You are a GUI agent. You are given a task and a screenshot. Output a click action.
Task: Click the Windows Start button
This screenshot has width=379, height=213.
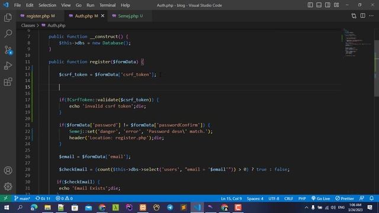coord(7,208)
